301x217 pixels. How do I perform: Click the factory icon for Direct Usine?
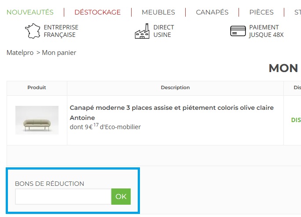point(142,31)
